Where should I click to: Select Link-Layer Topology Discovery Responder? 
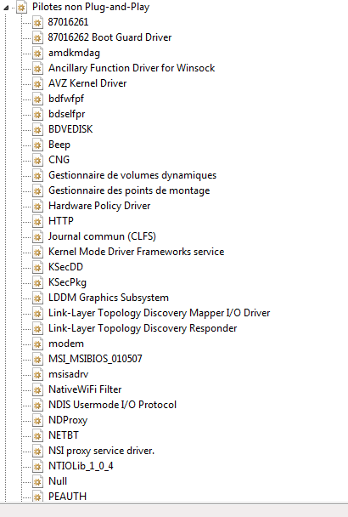coord(143,328)
